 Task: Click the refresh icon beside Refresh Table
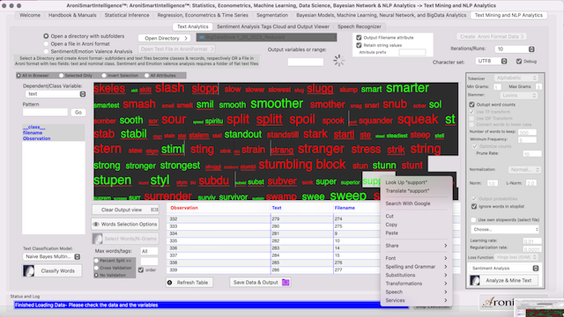[x=170, y=283]
